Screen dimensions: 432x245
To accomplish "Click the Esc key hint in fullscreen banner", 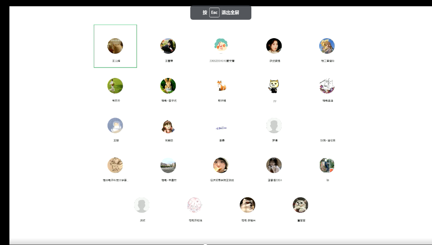I will coord(214,12).
